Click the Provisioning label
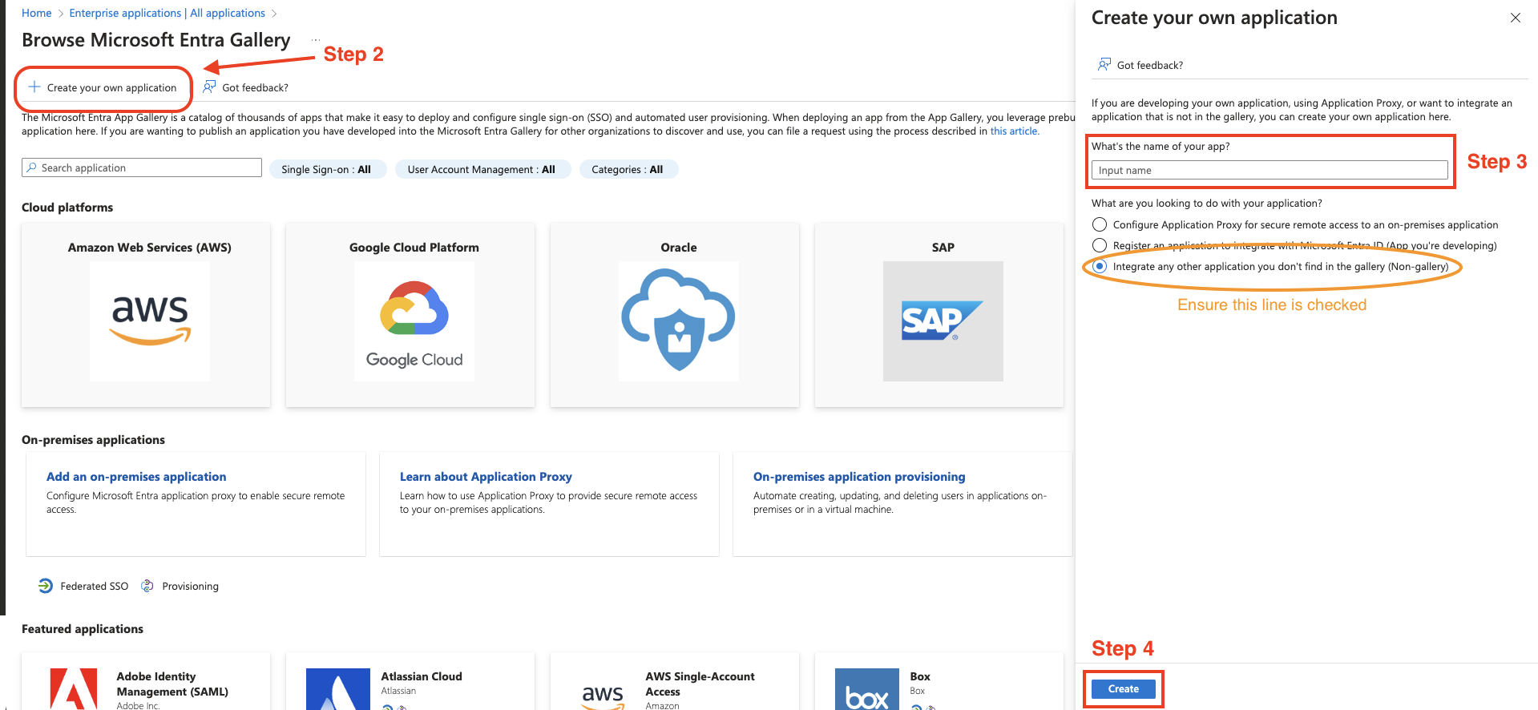The width and height of the screenshot is (1538, 710). [191, 586]
